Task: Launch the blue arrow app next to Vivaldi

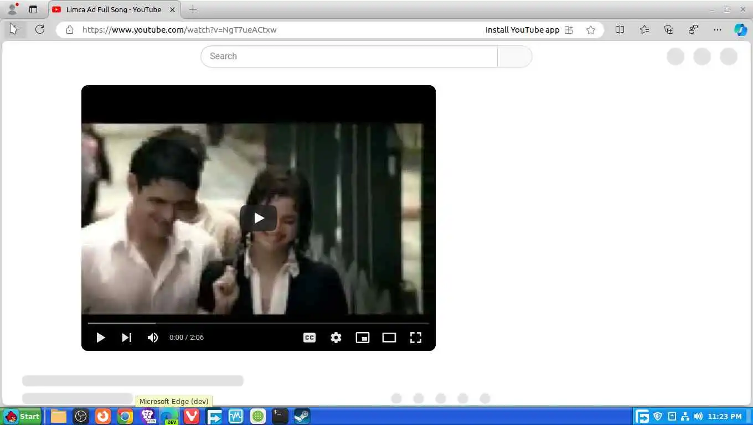Action: pyautogui.click(x=214, y=416)
